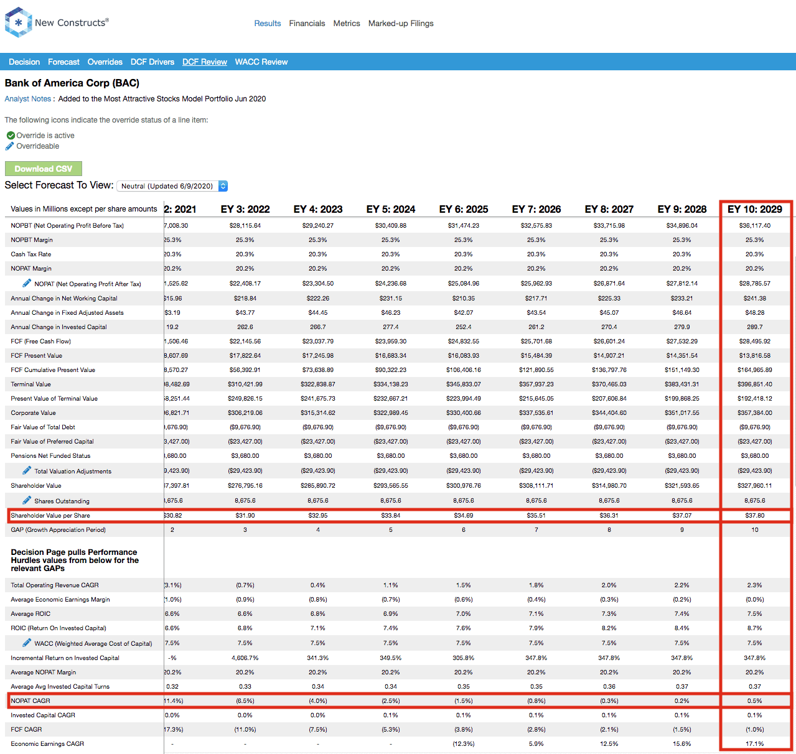The image size is (796, 754).
Task: Open the Analyst Notes link
Action: [28, 99]
